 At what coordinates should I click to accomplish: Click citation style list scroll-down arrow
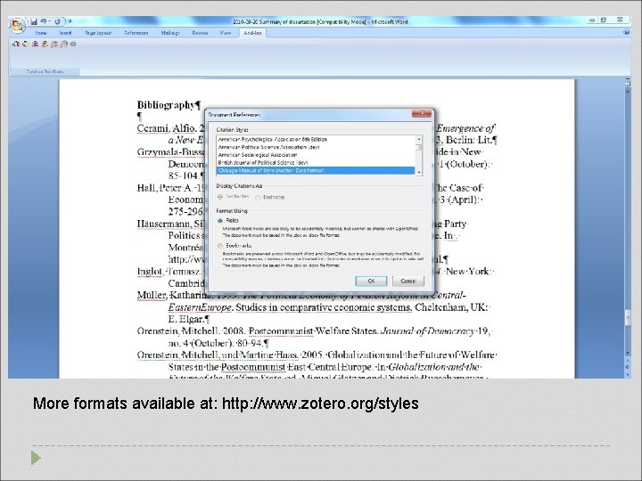[418, 172]
